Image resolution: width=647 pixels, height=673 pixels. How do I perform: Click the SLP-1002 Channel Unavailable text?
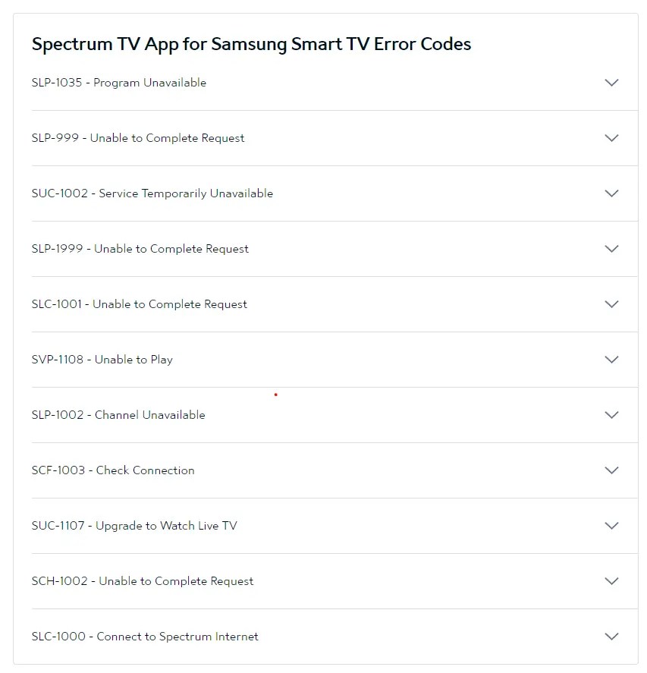pos(118,415)
